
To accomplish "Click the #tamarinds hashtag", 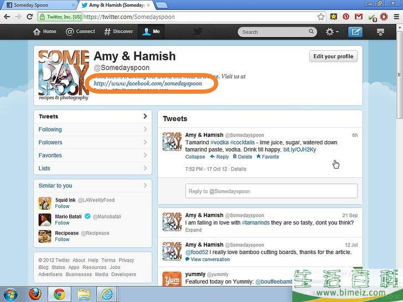I will [x=256, y=223].
